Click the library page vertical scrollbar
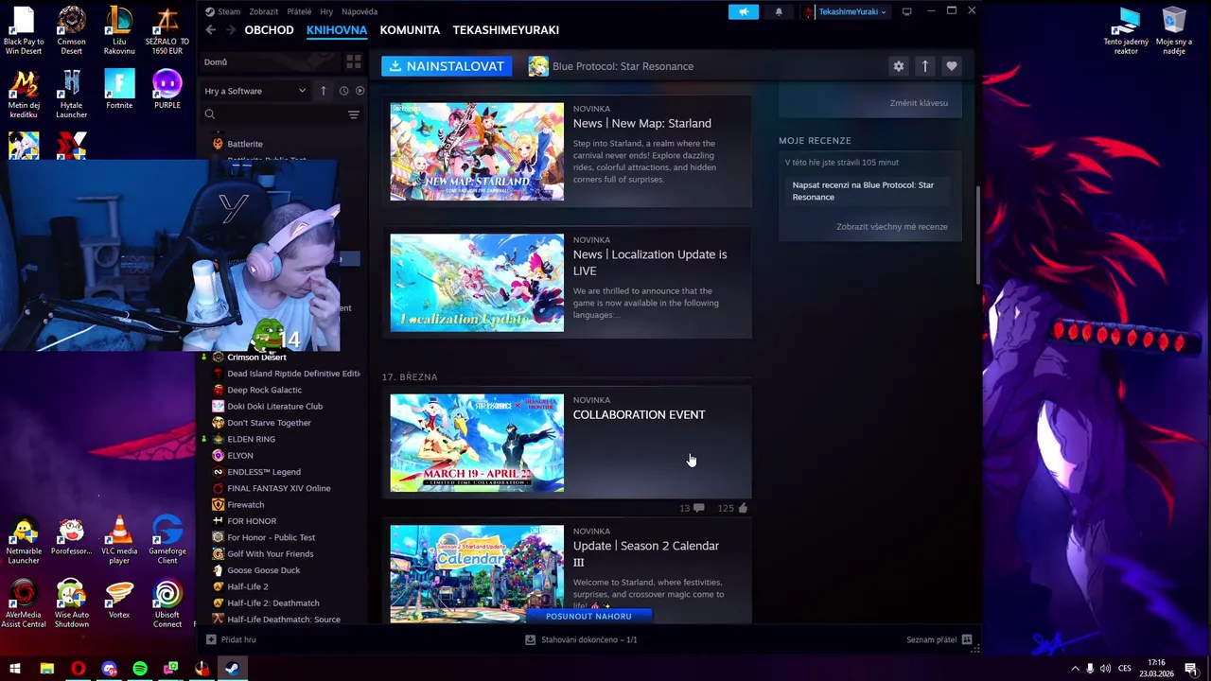 977,235
